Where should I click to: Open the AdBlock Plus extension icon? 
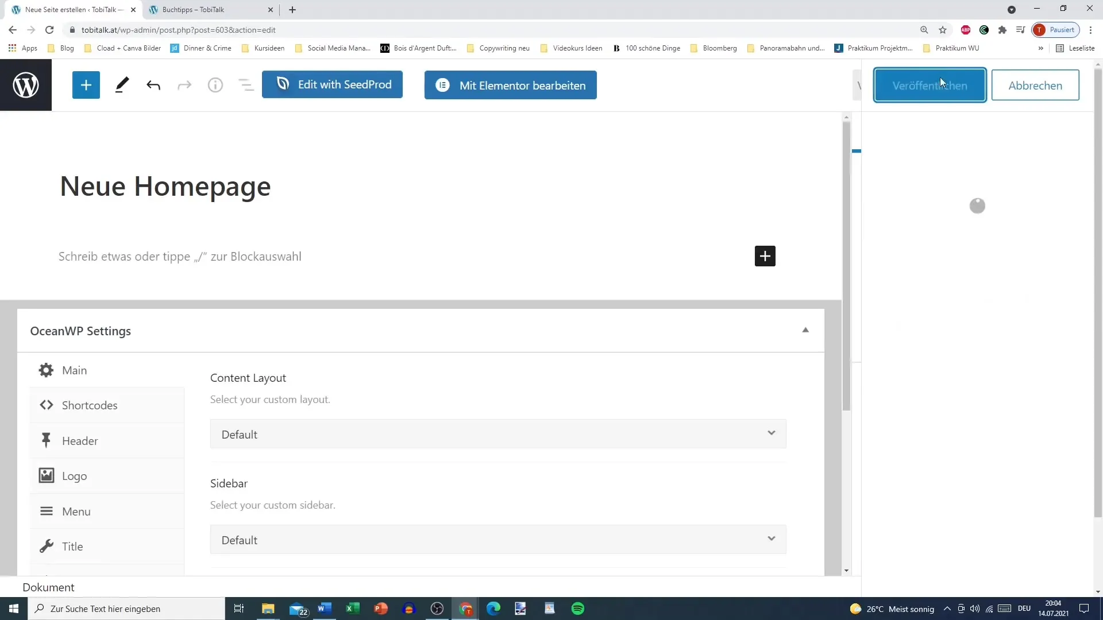click(x=966, y=30)
